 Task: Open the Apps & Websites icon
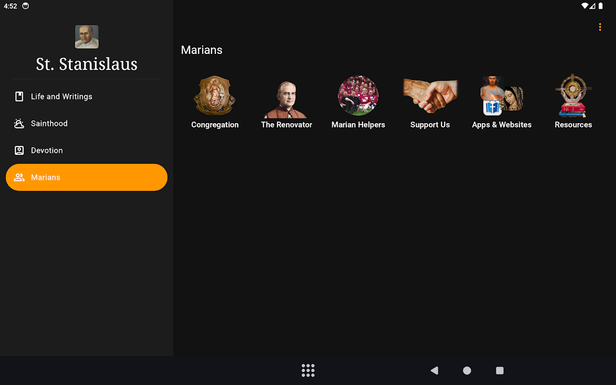tap(501, 96)
